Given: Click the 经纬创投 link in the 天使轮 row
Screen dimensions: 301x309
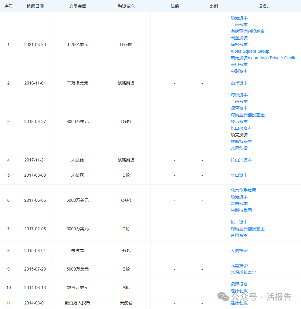Looking at the screenshot, I should pyautogui.click(x=239, y=303).
